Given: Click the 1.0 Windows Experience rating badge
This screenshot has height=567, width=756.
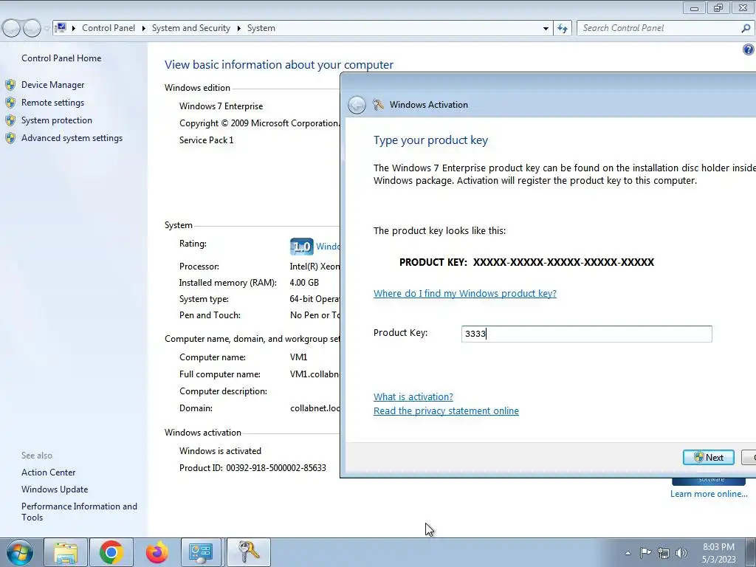Looking at the screenshot, I should (x=302, y=247).
